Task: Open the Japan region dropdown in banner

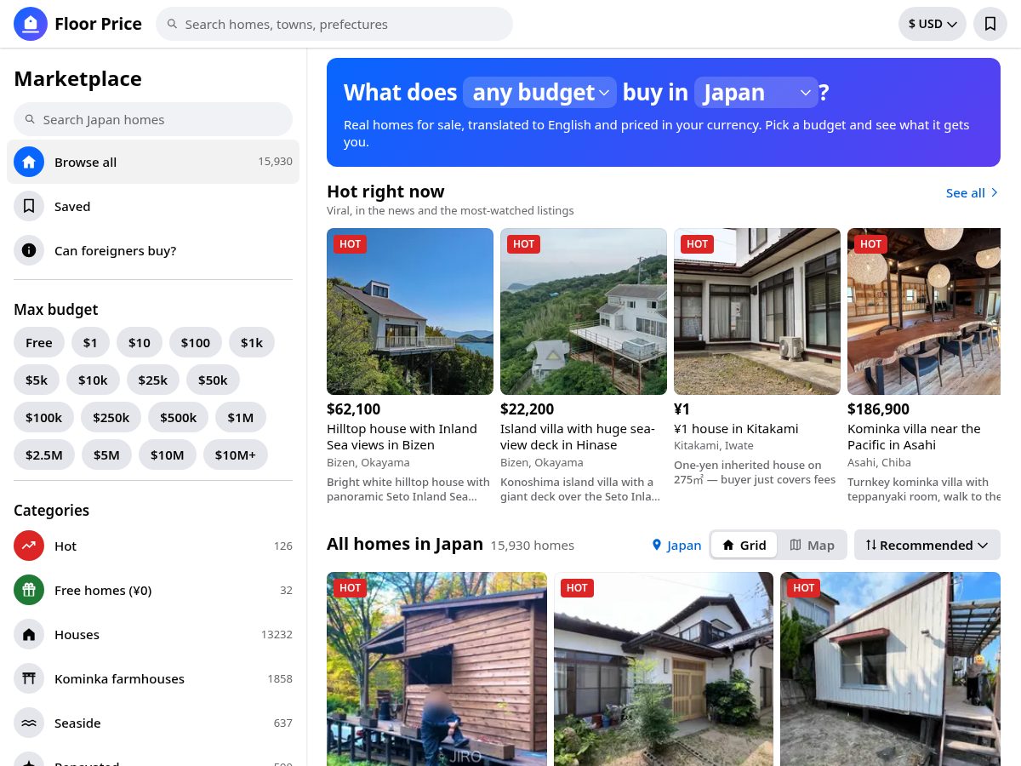Action: click(x=756, y=92)
